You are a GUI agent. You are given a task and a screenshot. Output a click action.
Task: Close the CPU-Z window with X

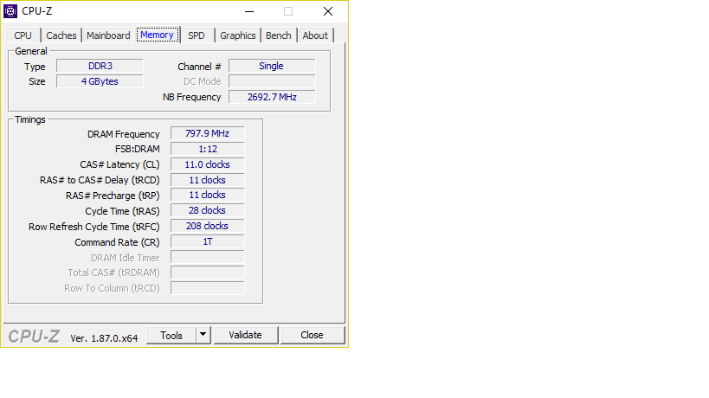click(x=328, y=11)
